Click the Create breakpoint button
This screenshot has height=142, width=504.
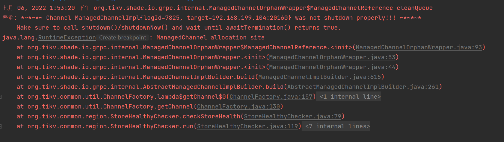pos(122,38)
